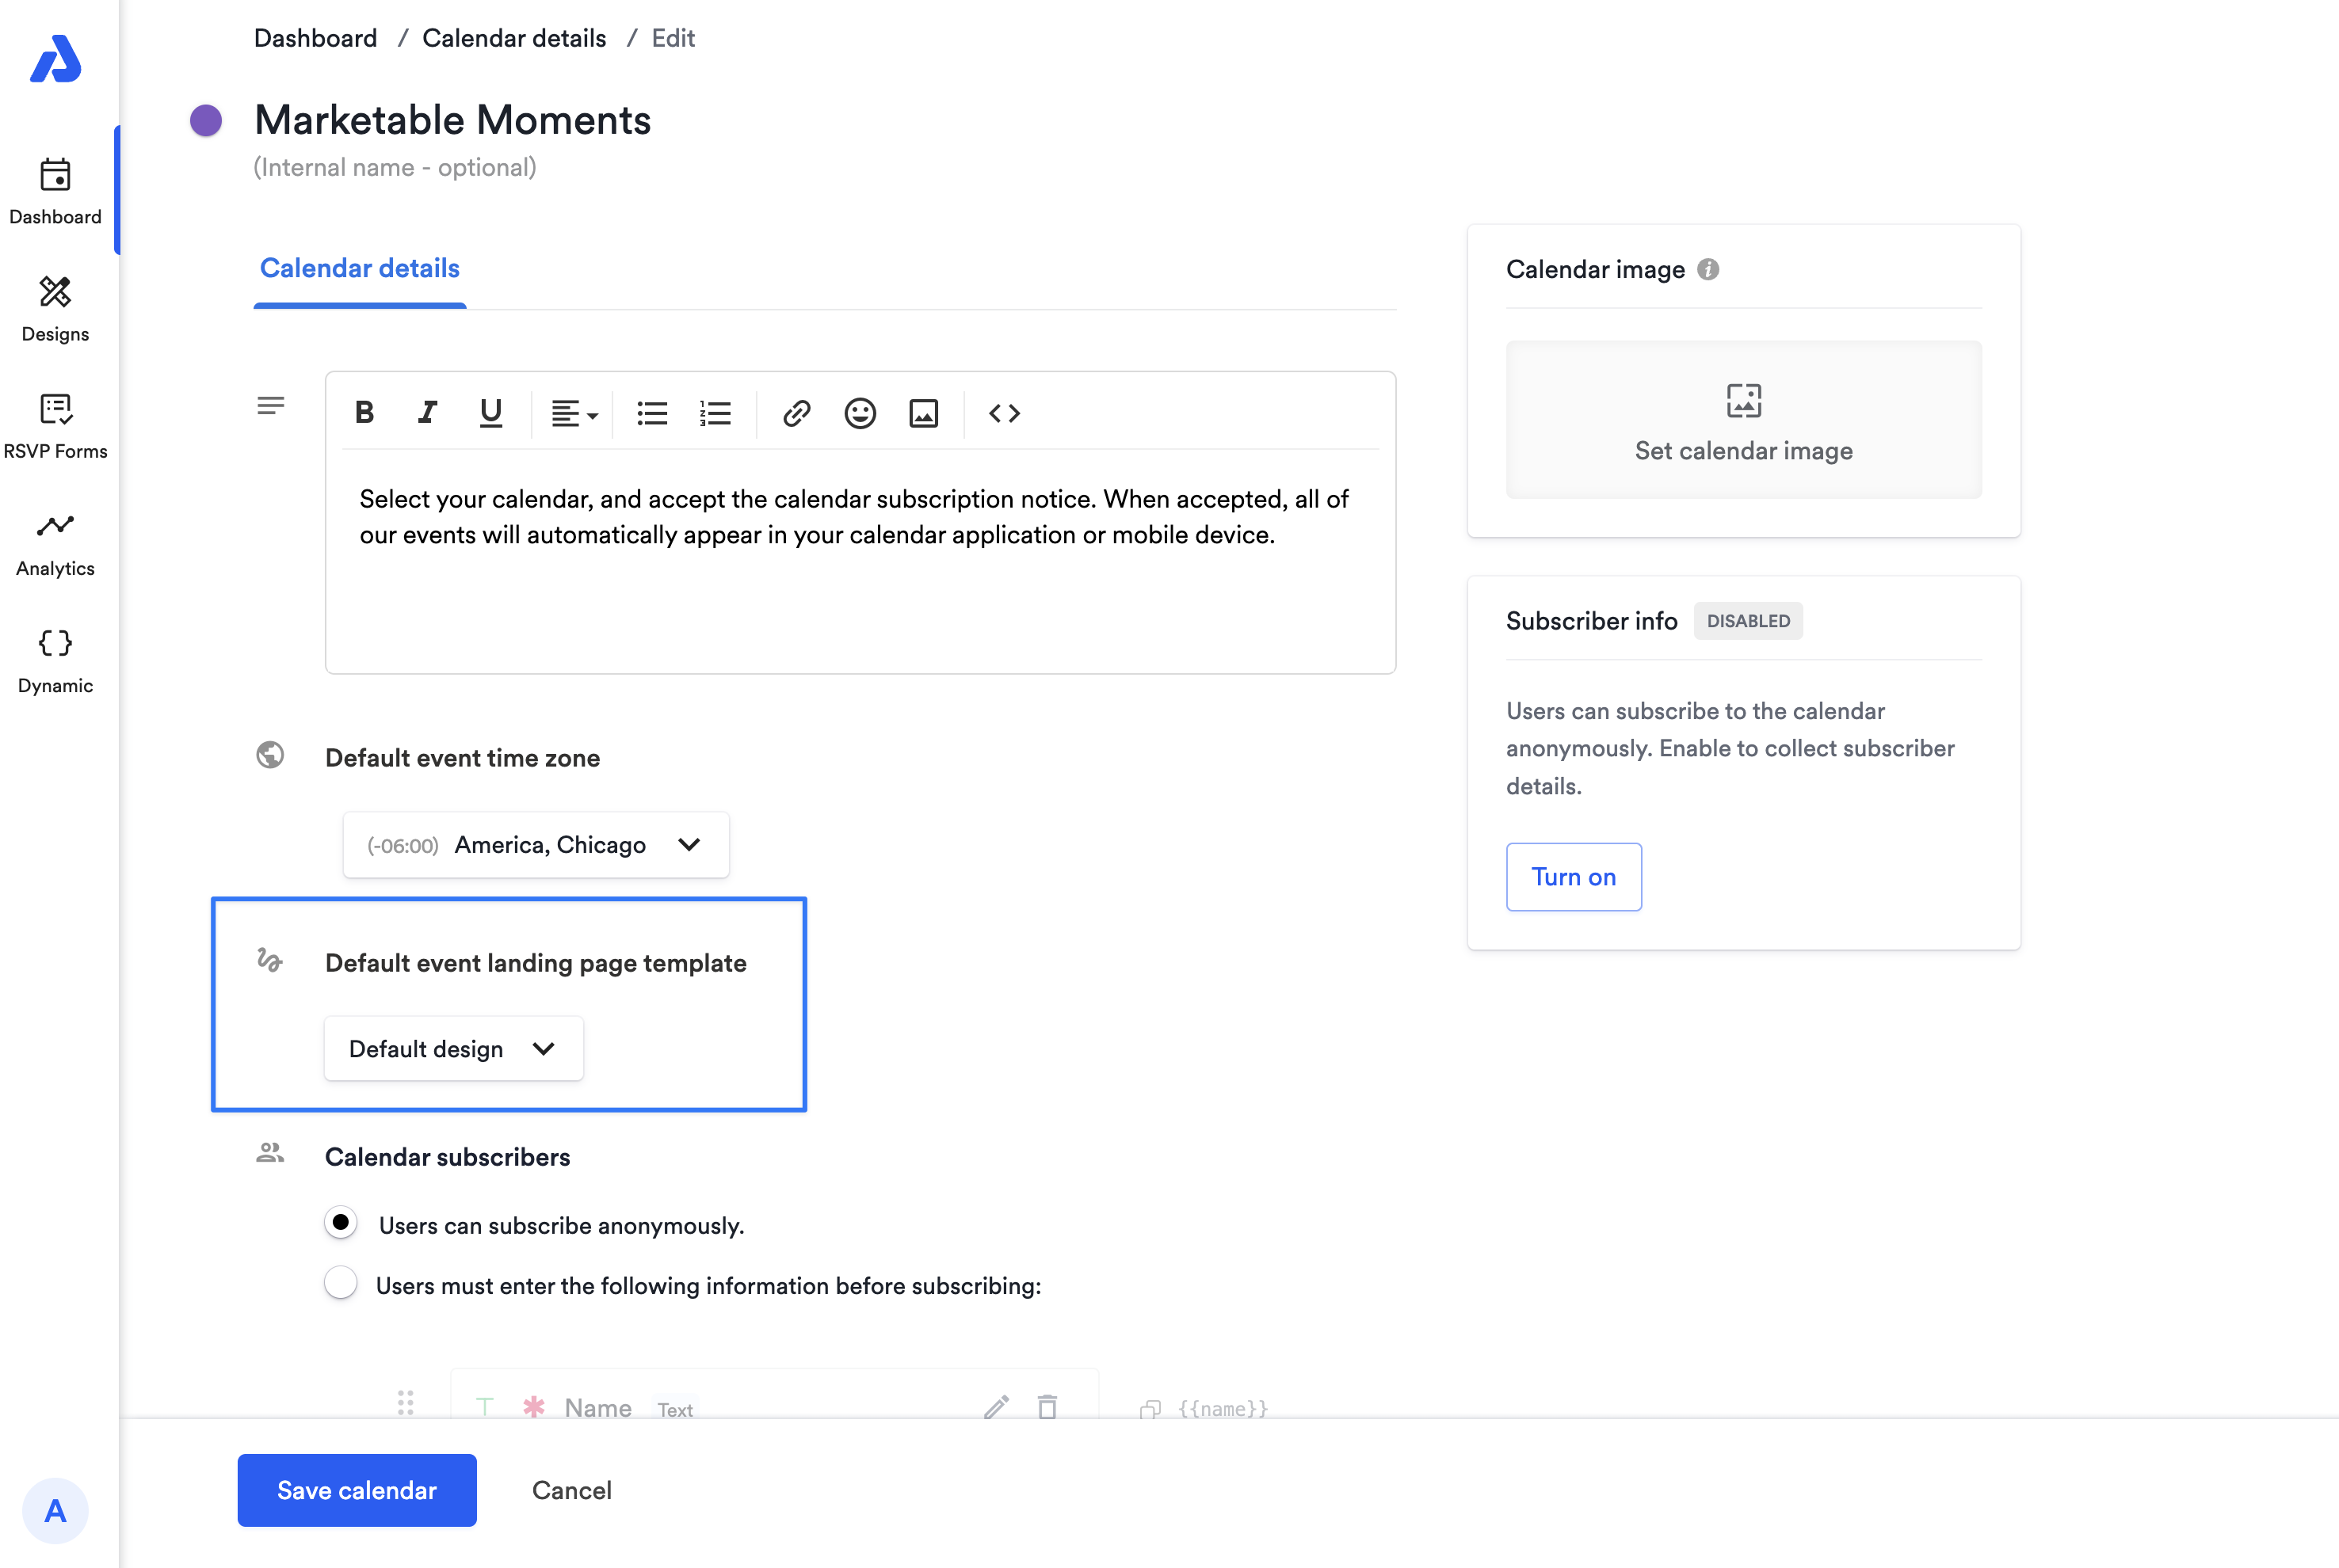
Task: Turn on subscriber info collection
Action: [1573, 877]
